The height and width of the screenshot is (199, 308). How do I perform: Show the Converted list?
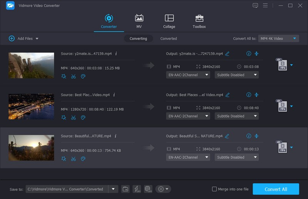click(169, 38)
